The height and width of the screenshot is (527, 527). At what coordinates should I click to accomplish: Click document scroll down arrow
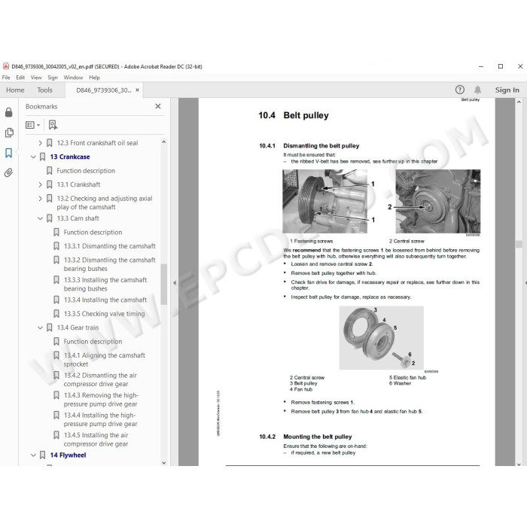coord(519,465)
